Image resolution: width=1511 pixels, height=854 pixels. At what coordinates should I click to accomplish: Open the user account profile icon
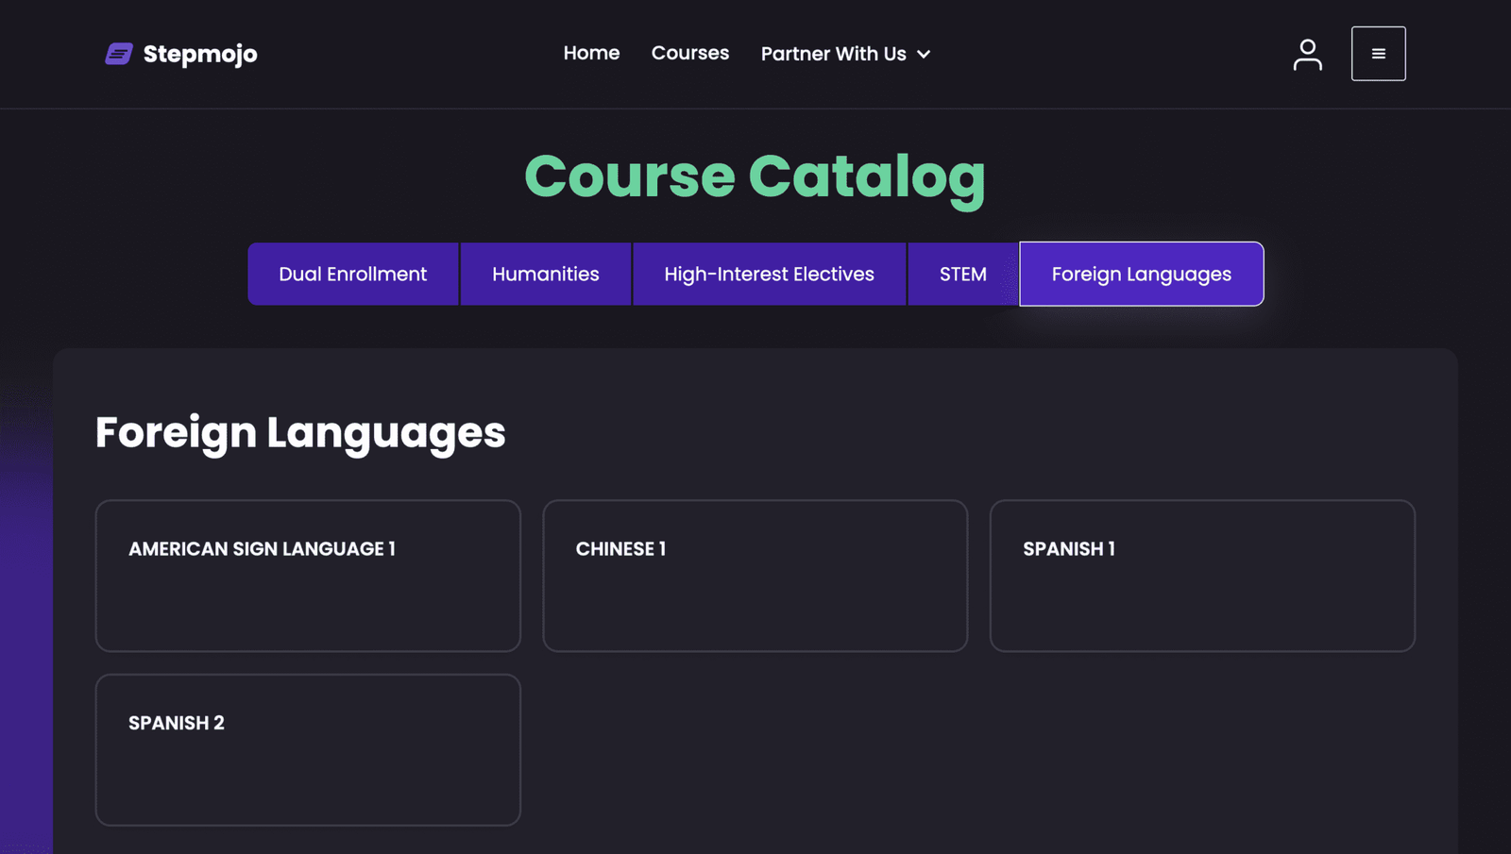click(1307, 54)
